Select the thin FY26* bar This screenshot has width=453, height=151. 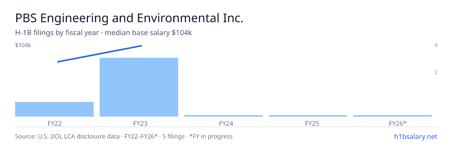click(393, 116)
